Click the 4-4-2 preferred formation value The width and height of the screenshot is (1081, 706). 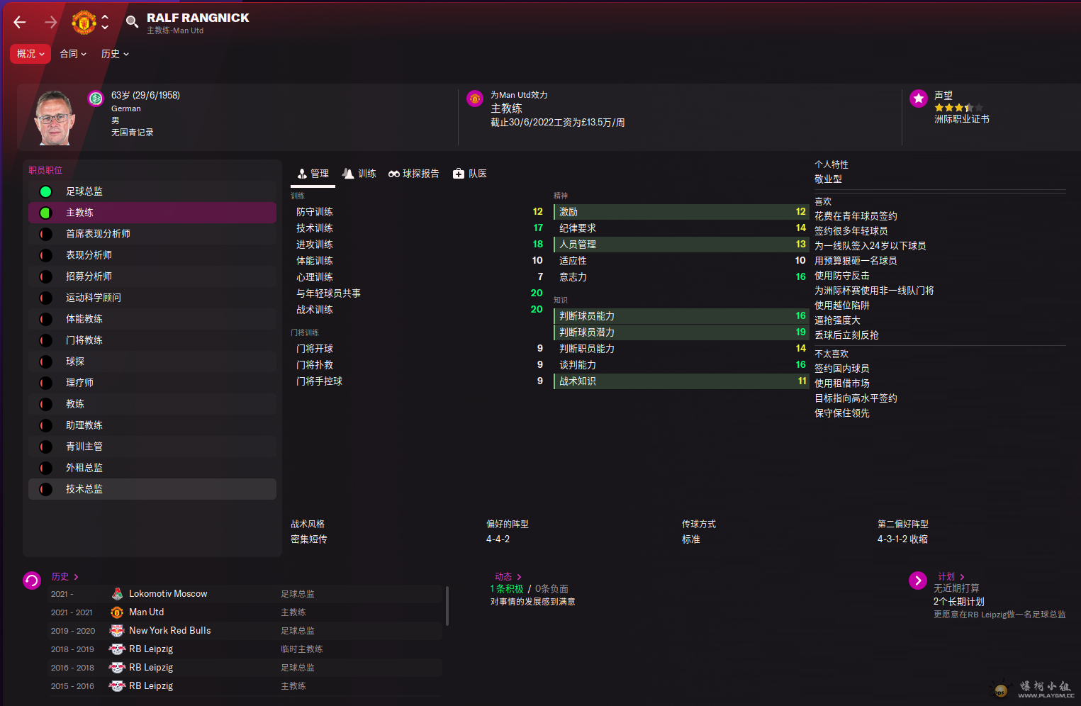pyautogui.click(x=498, y=539)
